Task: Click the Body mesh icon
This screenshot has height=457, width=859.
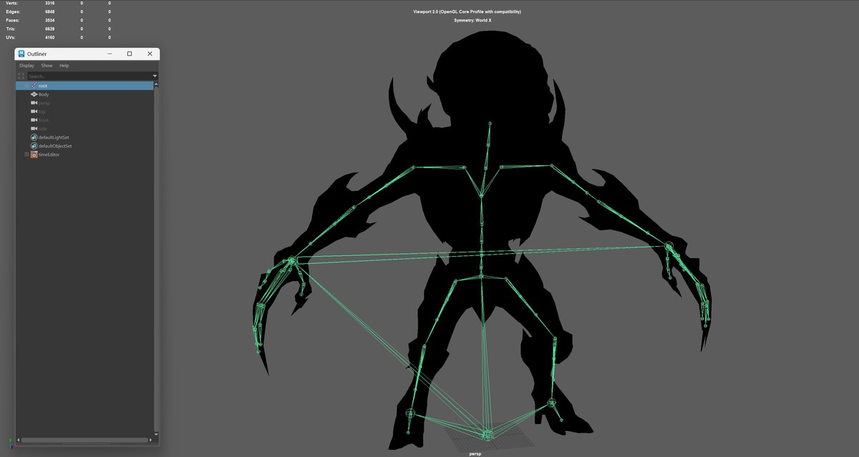Action: tap(34, 94)
